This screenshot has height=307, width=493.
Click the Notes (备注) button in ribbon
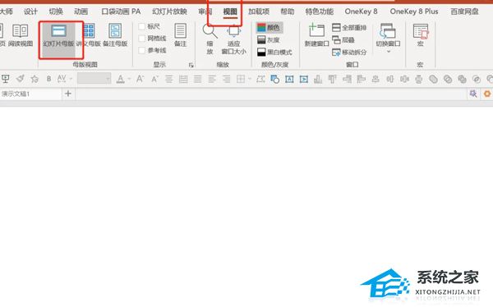180,35
